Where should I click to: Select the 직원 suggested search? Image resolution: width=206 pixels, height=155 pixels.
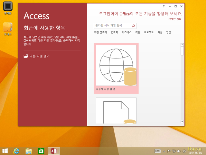tap(138, 32)
